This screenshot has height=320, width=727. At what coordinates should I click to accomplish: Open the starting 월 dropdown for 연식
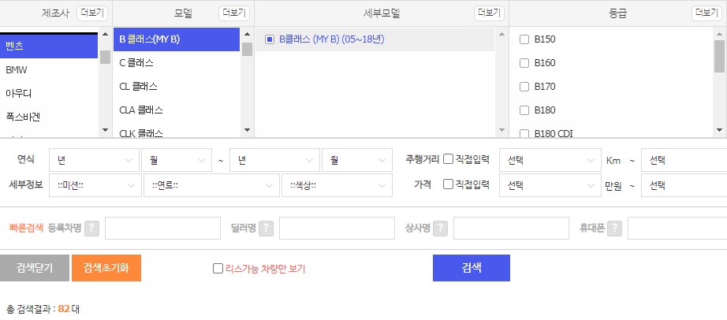point(176,160)
